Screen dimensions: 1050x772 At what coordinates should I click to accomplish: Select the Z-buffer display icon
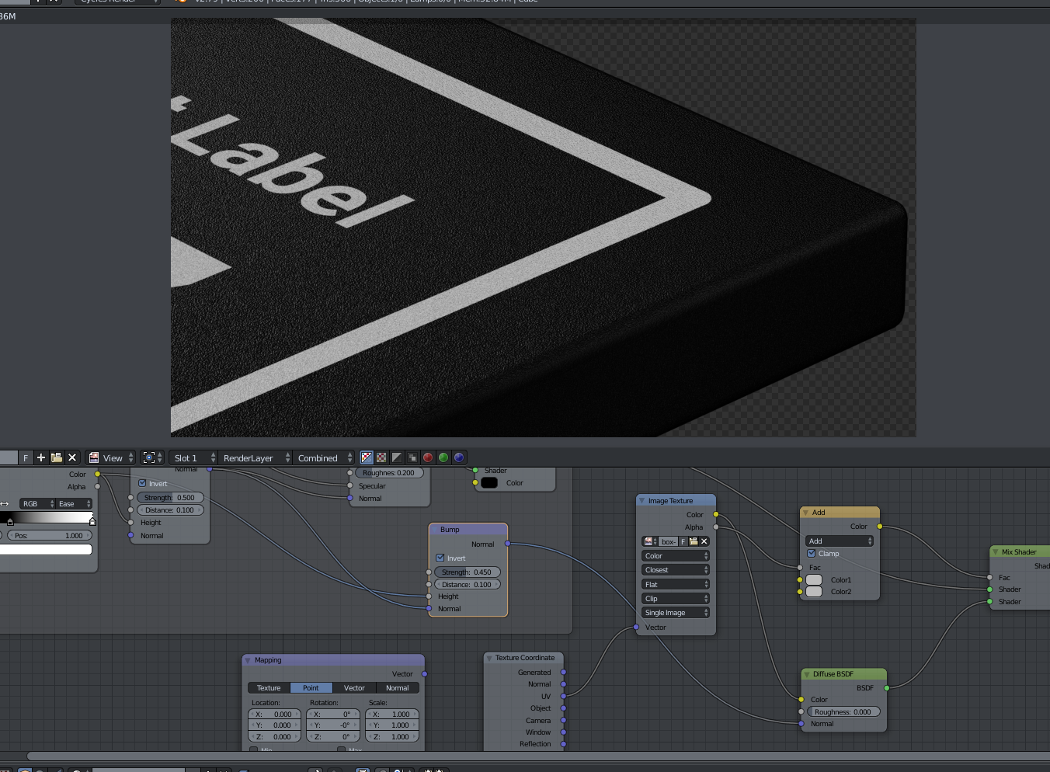coord(412,457)
